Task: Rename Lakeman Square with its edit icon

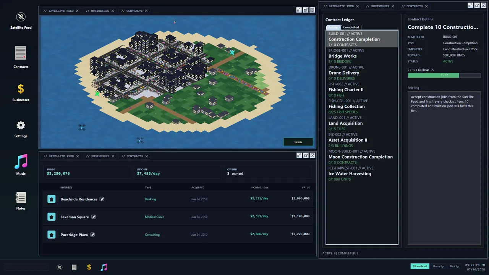Action: [94, 217]
